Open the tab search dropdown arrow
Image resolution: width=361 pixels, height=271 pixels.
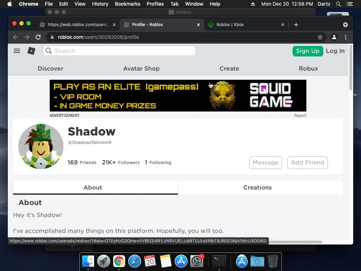click(345, 25)
